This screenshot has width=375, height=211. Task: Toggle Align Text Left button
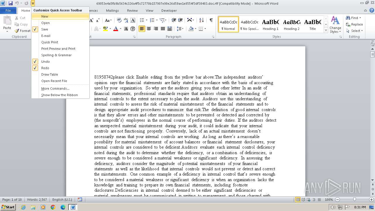point(142,29)
